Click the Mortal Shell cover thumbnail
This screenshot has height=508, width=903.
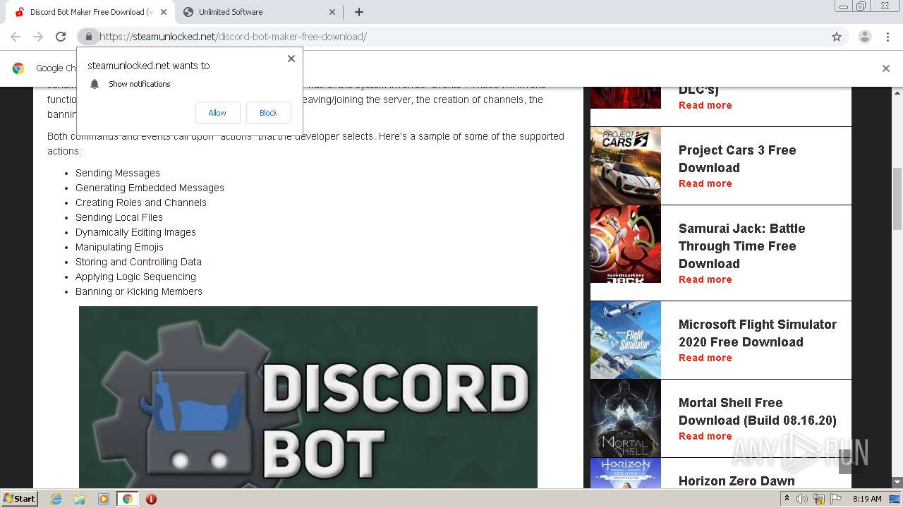pos(626,418)
